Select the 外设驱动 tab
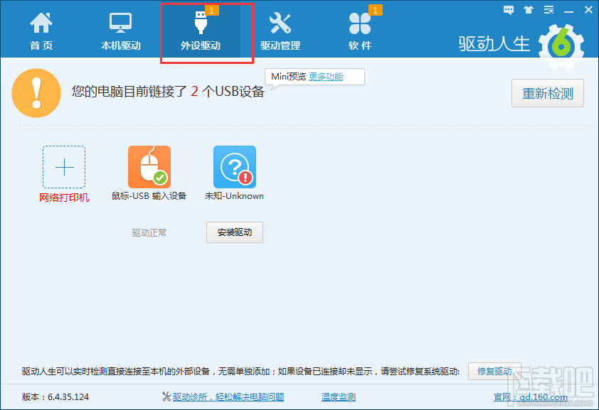The width and height of the screenshot is (599, 410). [201, 31]
